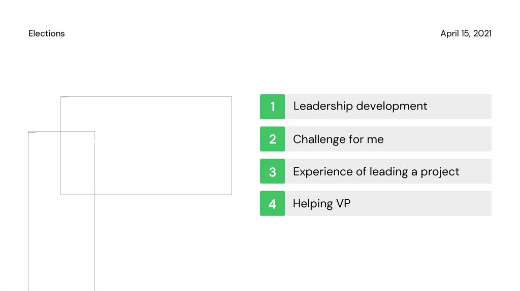Click the "Helping VP" list item text
This screenshot has width=520, height=291.
321,204
